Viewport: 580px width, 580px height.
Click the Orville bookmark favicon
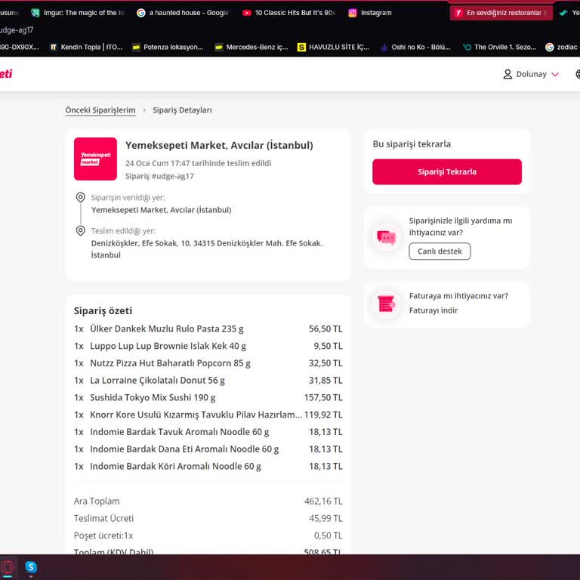coord(467,48)
